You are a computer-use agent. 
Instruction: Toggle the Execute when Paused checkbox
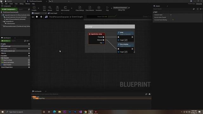[171, 17]
